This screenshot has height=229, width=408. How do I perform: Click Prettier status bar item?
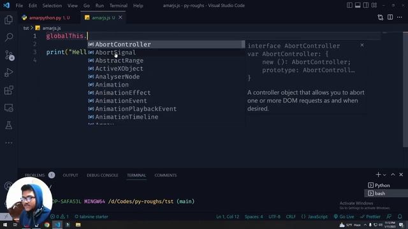370,216
